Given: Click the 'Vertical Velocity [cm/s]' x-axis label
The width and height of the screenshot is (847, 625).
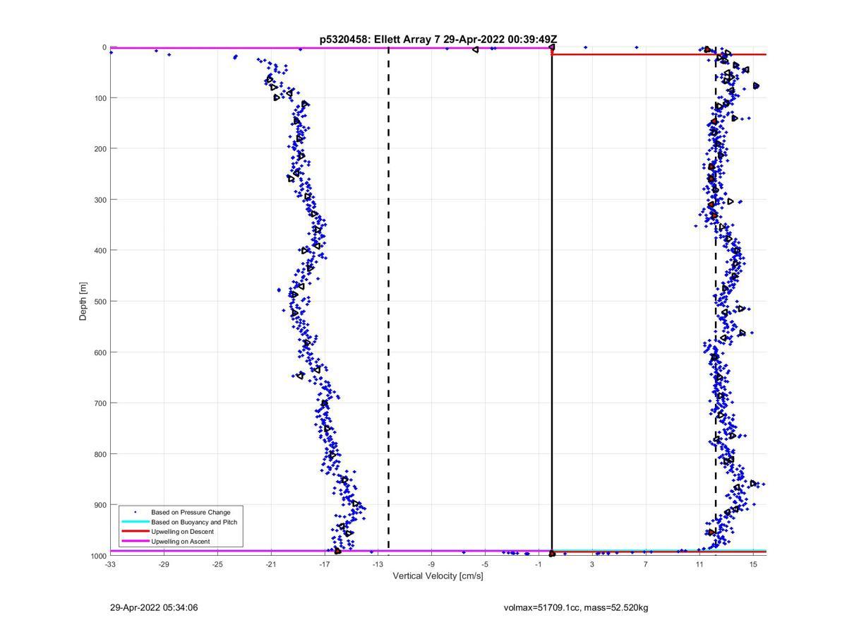Looking at the screenshot, I should click(438, 576).
